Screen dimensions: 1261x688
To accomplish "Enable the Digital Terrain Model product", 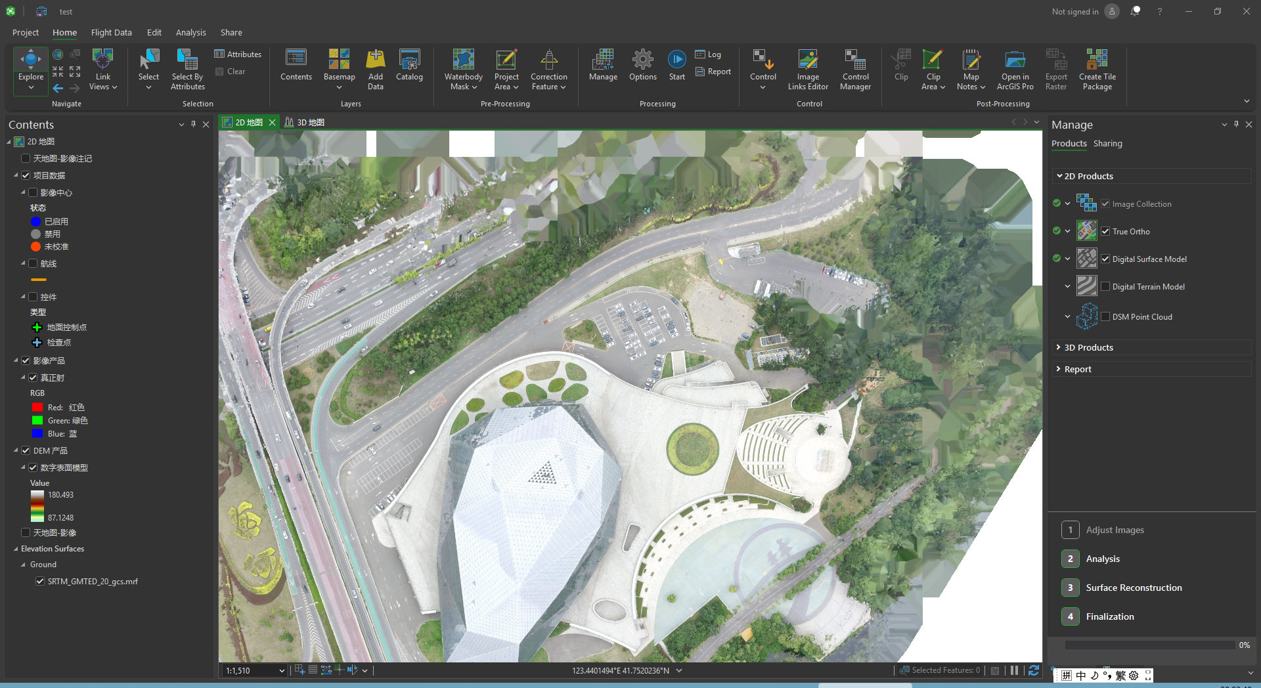I will 1106,286.
